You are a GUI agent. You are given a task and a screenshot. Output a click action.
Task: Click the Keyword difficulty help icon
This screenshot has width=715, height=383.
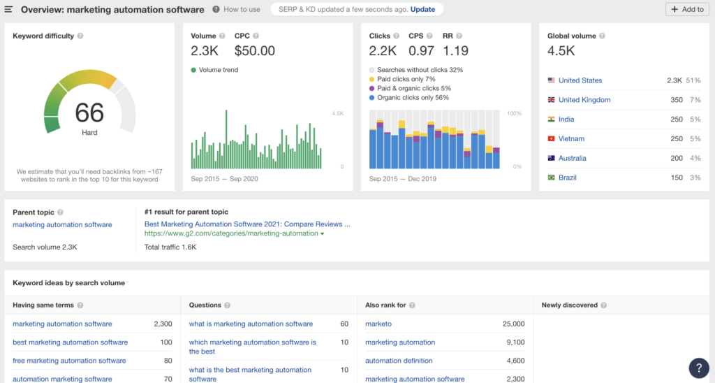click(80, 36)
